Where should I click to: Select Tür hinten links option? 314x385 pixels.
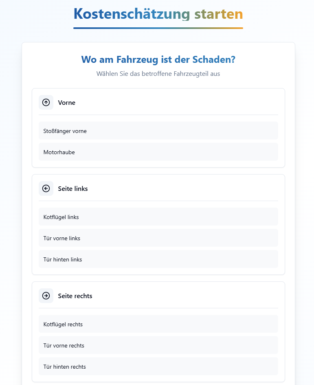pos(158,259)
